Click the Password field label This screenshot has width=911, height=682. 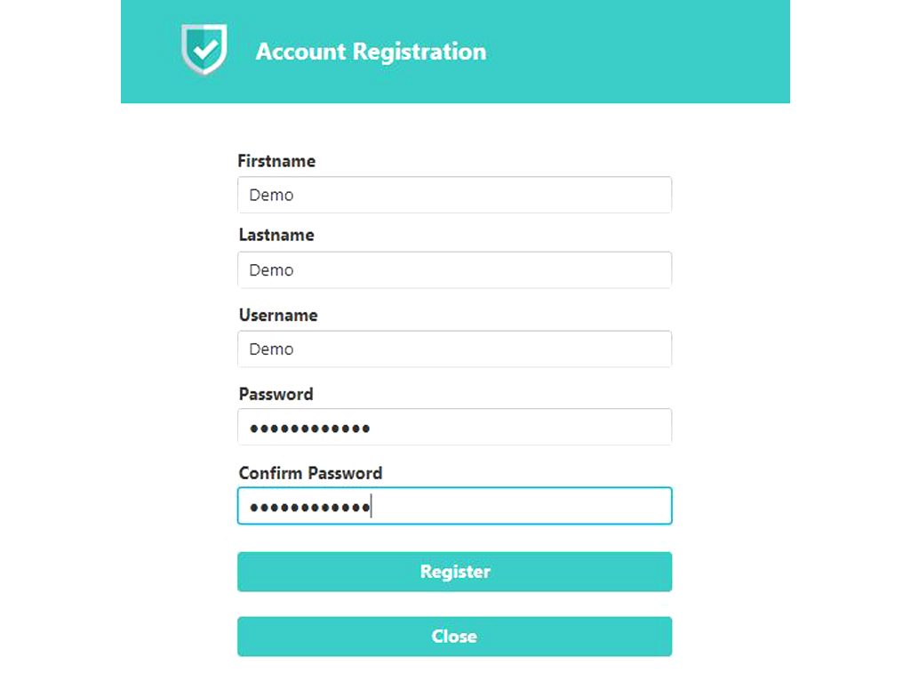point(276,394)
